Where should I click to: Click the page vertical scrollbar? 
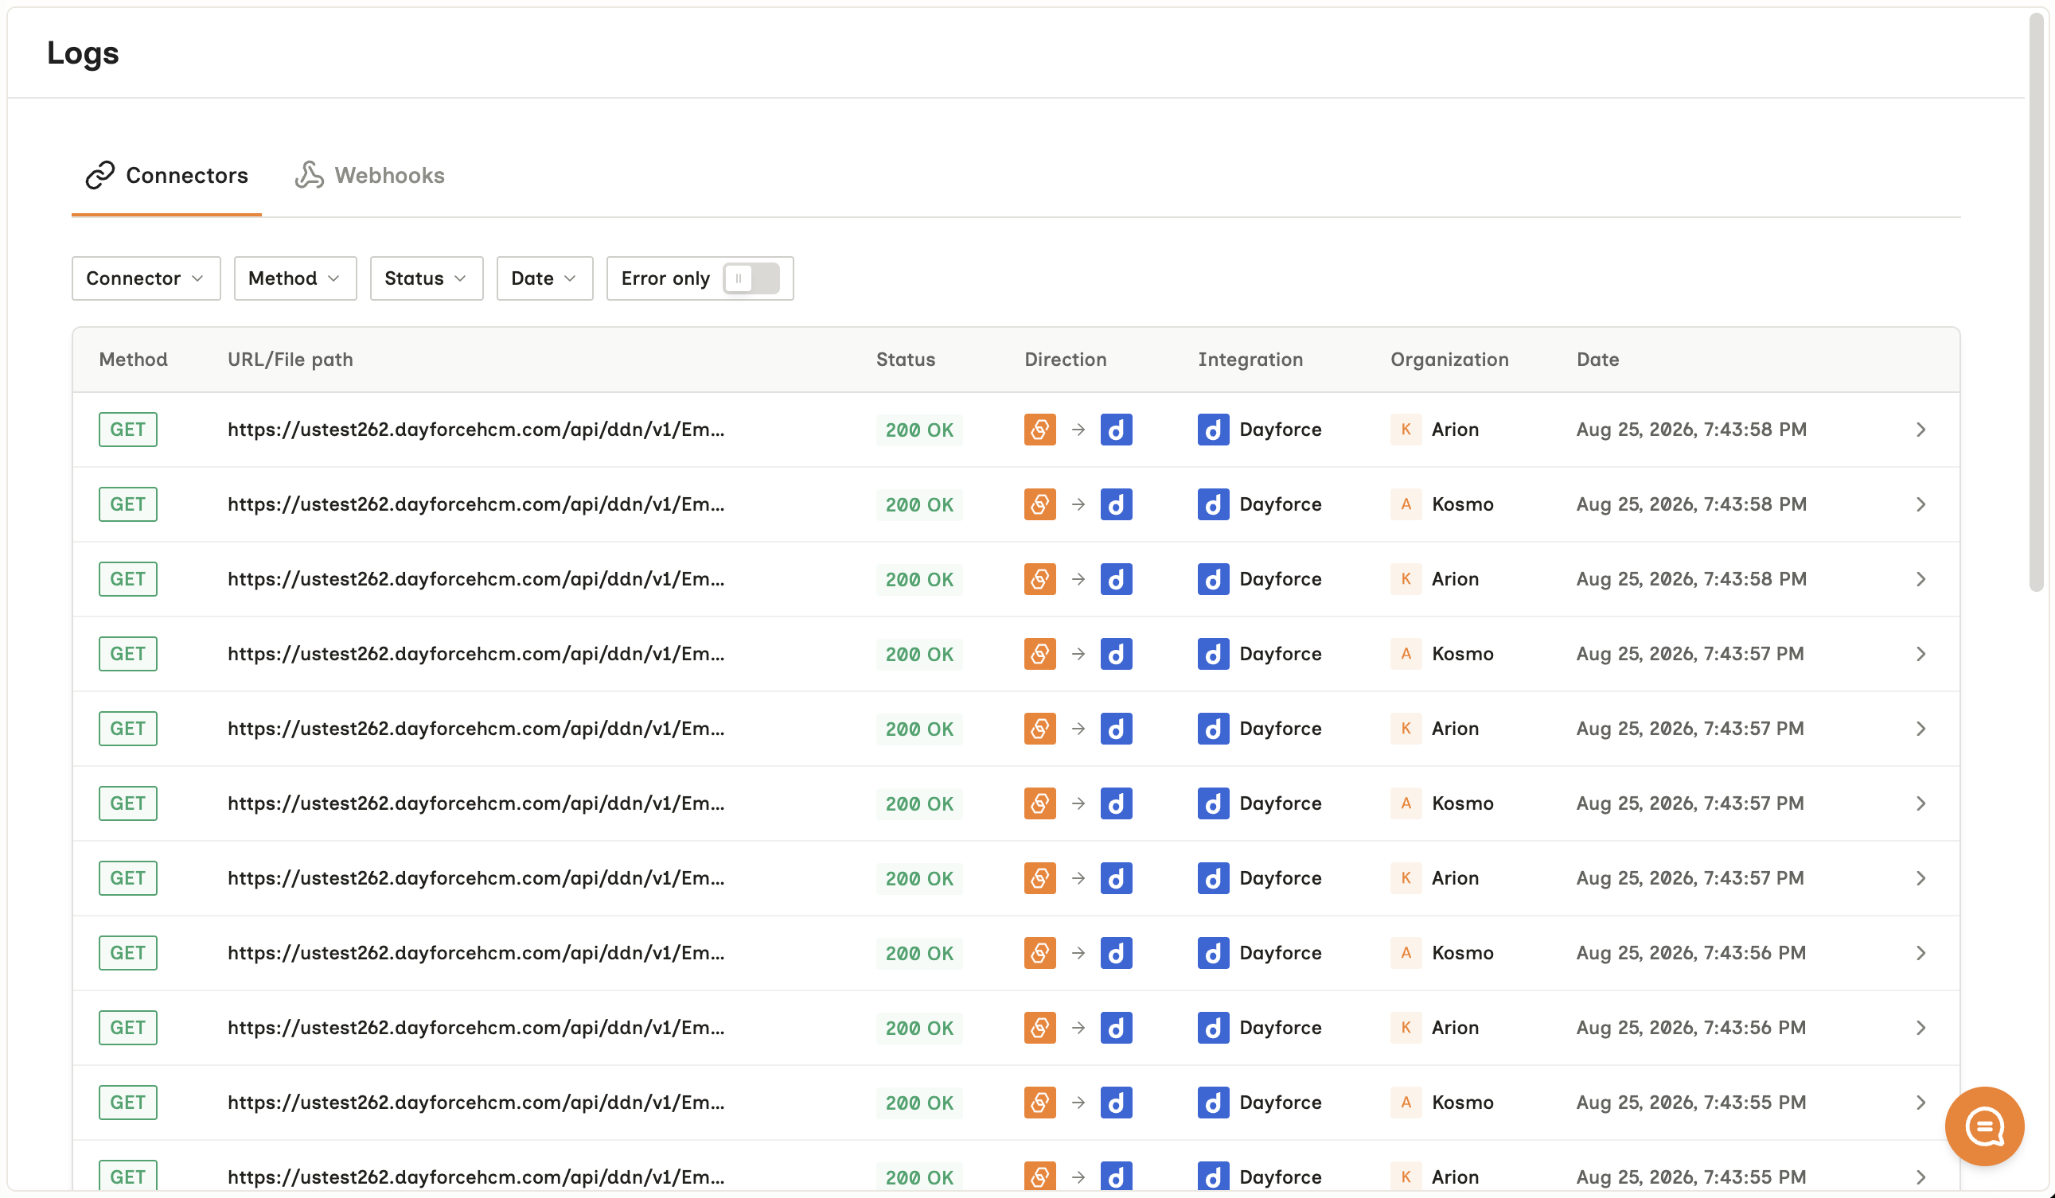coord(2036,301)
